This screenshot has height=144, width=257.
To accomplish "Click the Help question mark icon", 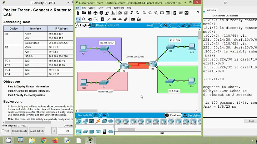I will tap(198, 13).
